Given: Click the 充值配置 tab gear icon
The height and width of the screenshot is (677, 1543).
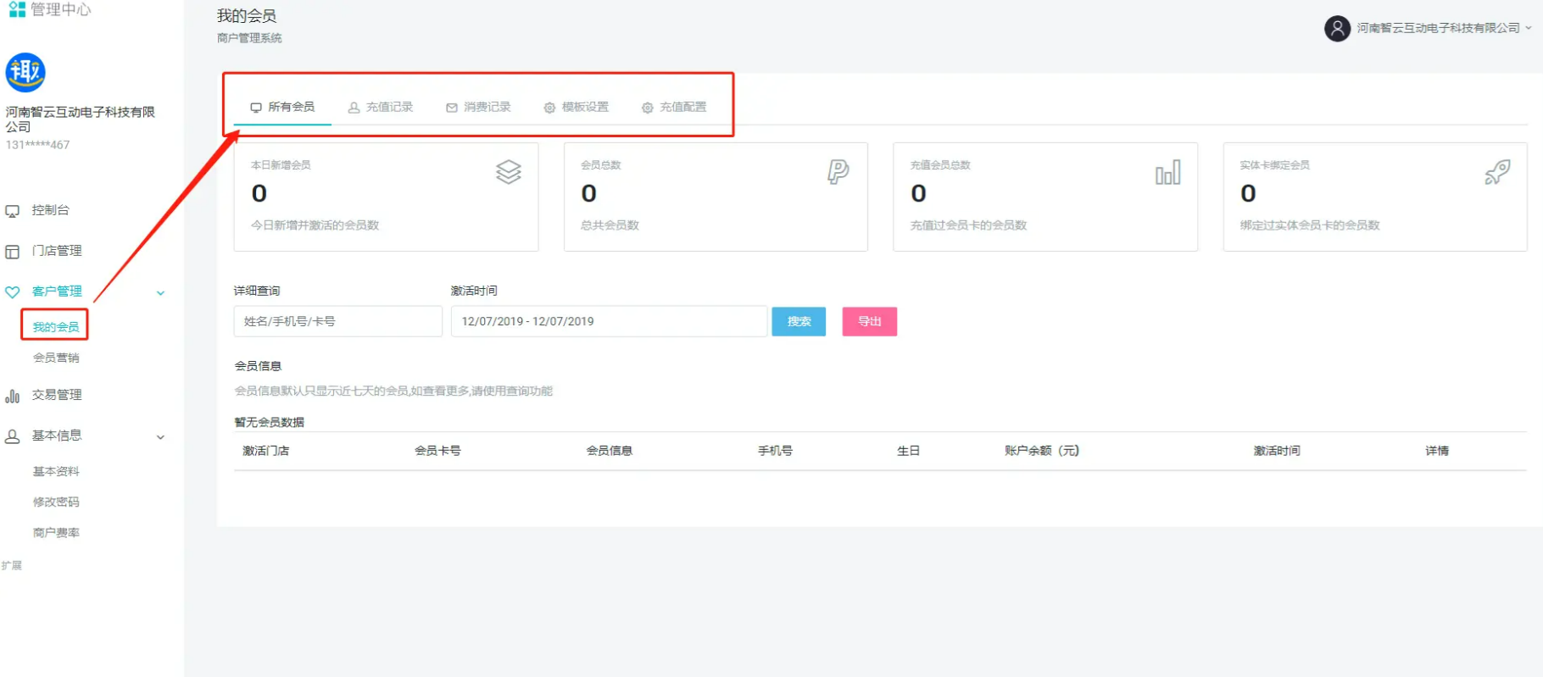Looking at the screenshot, I should tap(648, 108).
